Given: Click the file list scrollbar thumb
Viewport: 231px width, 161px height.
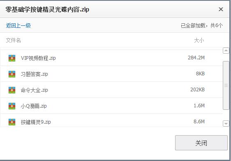Looking at the screenshot, I should [x=226, y=85].
